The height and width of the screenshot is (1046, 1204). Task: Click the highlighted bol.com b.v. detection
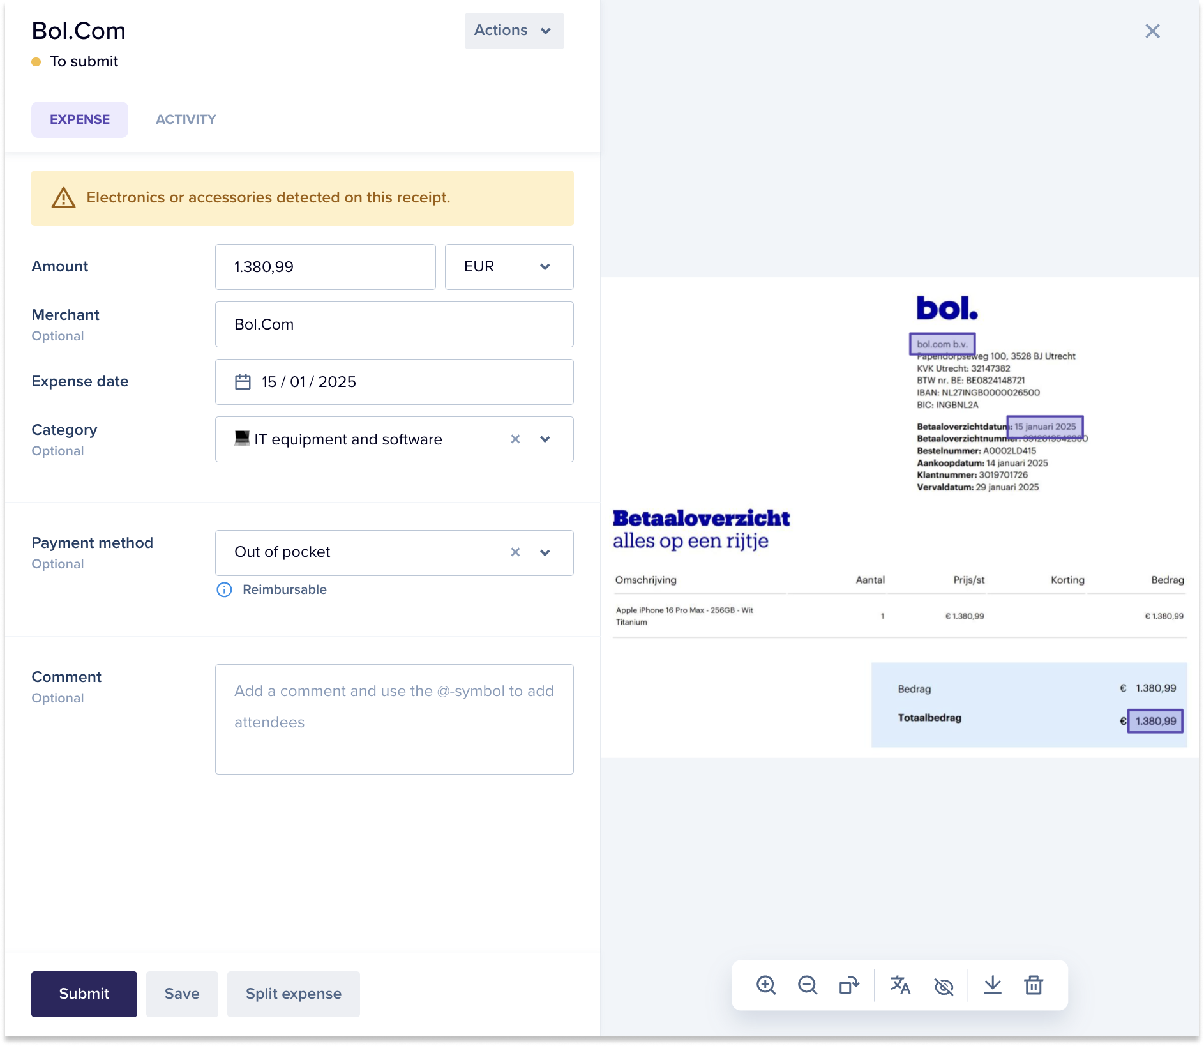click(942, 344)
